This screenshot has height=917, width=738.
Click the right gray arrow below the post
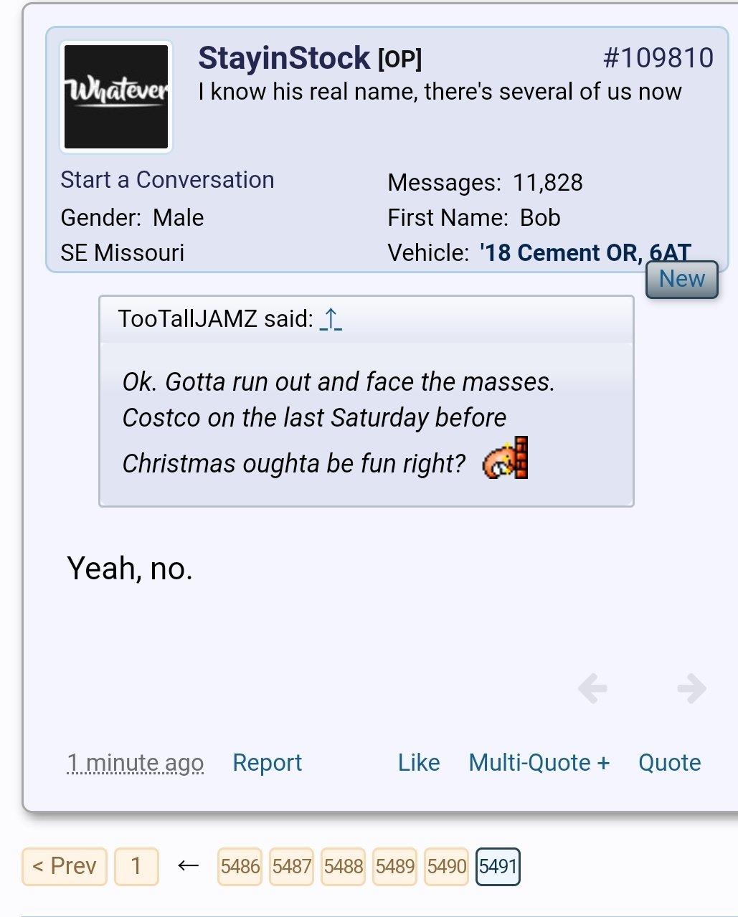point(691,688)
